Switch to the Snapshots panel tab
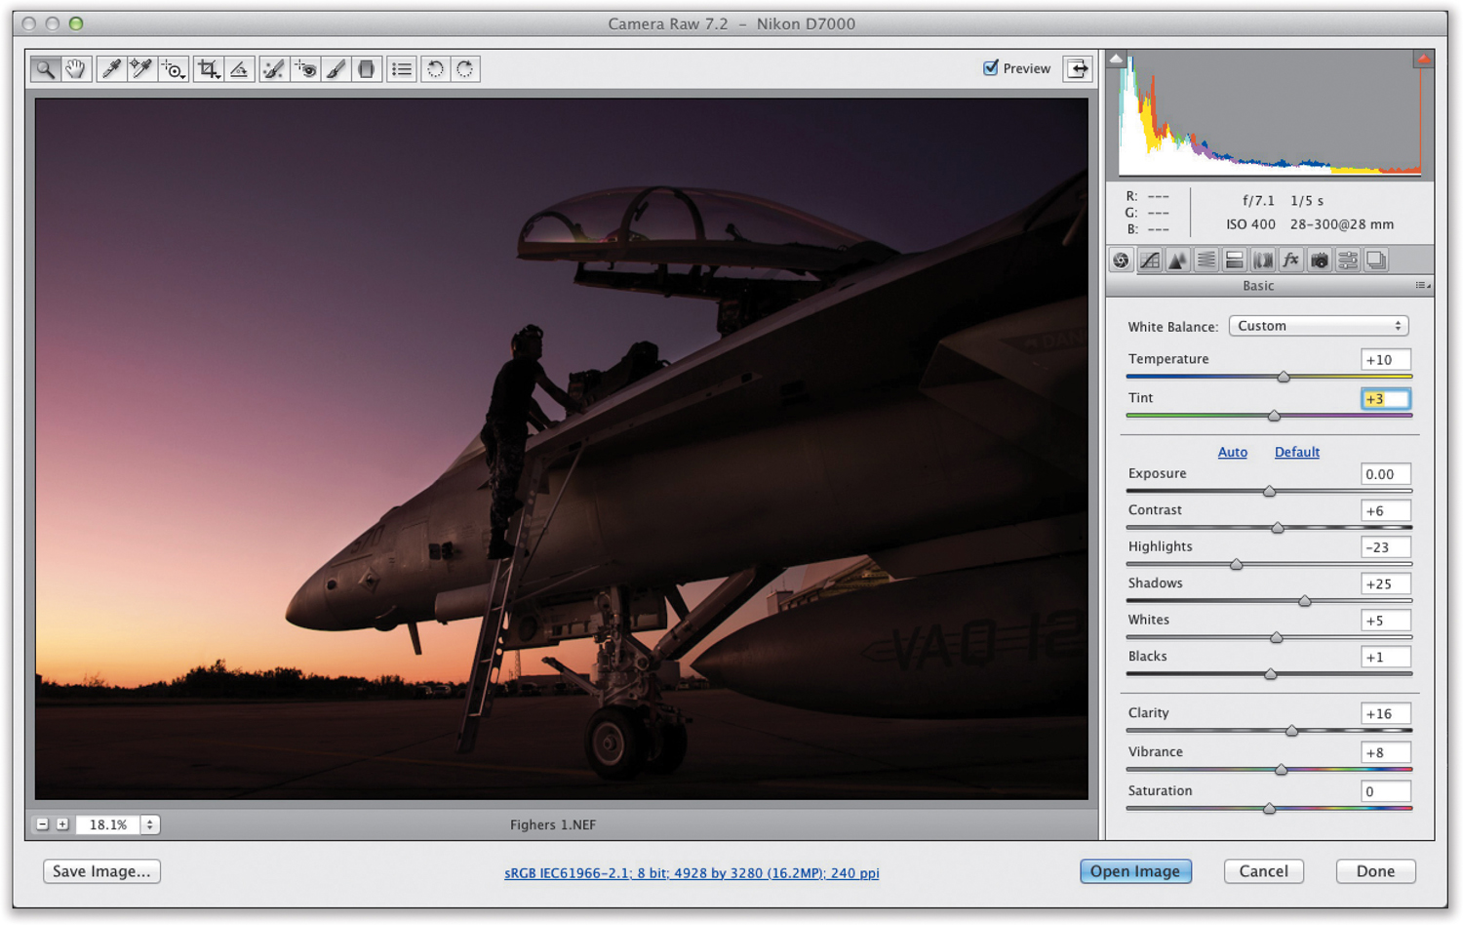Image resolution: width=1463 pixels, height=925 pixels. [x=1376, y=261]
